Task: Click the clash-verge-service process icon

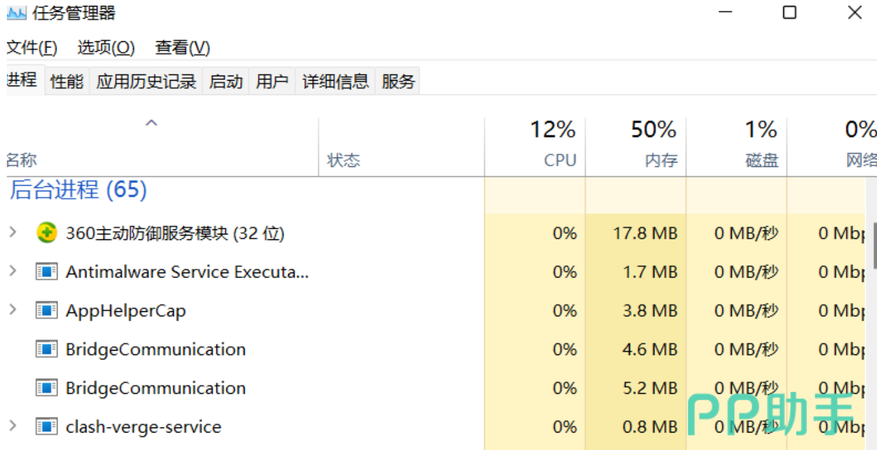Action: 46,427
